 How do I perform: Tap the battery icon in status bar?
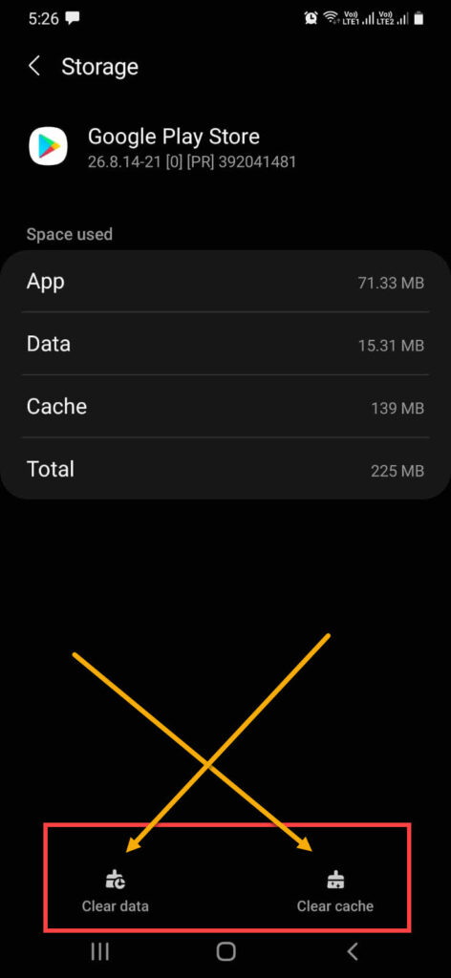[419, 19]
